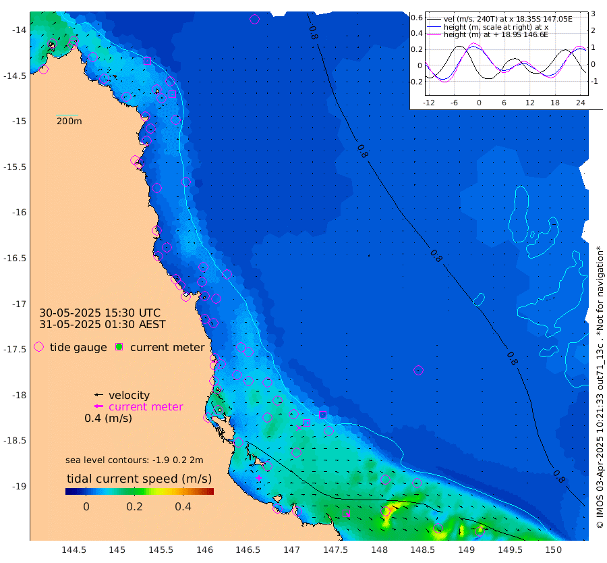
Task: Click the latitude axis label -14.5
Action: pyautogui.click(x=15, y=76)
